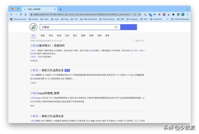The width and height of the screenshot is (199, 134).
Task: Click the green leaf logo beside search box
Action: (34, 27)
